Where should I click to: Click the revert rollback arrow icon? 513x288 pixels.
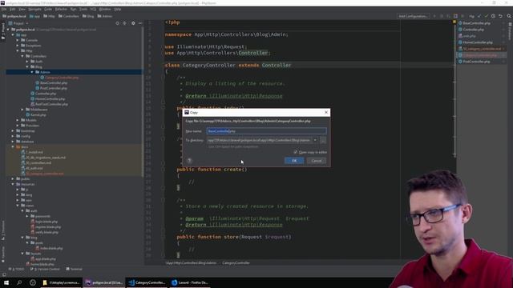(500, 16)
